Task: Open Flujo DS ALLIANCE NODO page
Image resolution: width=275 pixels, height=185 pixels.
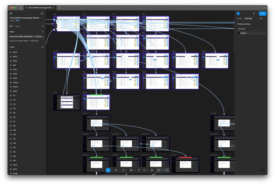Action: pyautogui.click(x=24, y=41)
